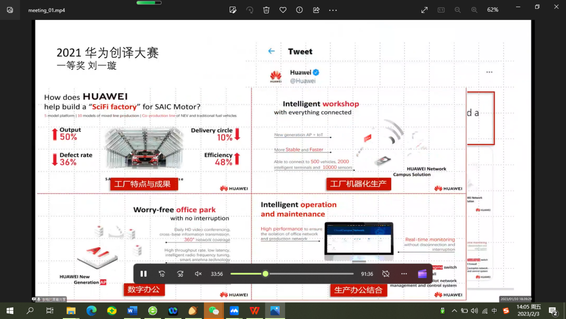
Task: Open the gallery view icon at top-left
Action: click(10, 10)
